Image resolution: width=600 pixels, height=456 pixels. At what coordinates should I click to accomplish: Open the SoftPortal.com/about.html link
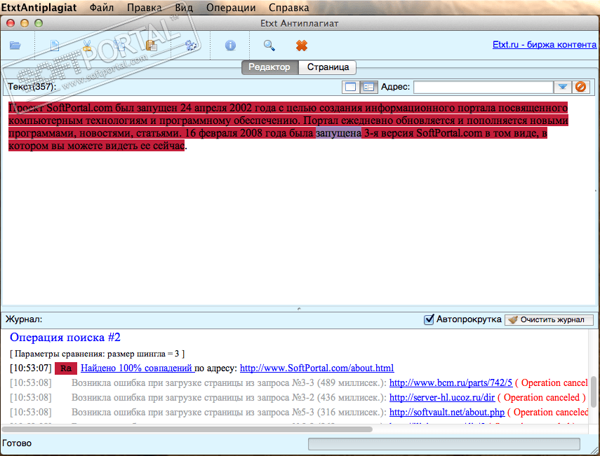click(x=316, y=368)
